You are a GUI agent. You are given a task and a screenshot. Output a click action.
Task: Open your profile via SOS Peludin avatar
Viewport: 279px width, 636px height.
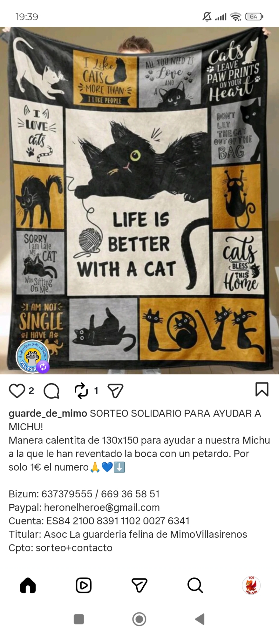point(251,585)
